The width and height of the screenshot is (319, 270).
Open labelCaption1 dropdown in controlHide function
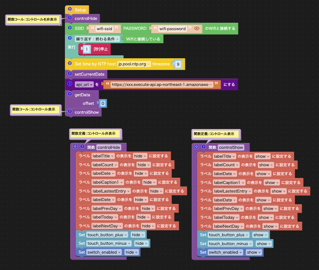[x=107, y=182]
